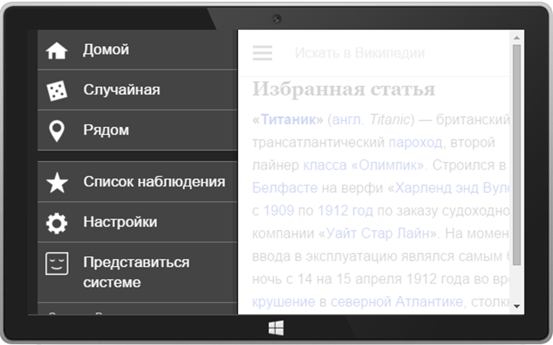Open the северной Атлантике link
The height and width of the screenshot is (345, 553).
(x=396, y=302)
